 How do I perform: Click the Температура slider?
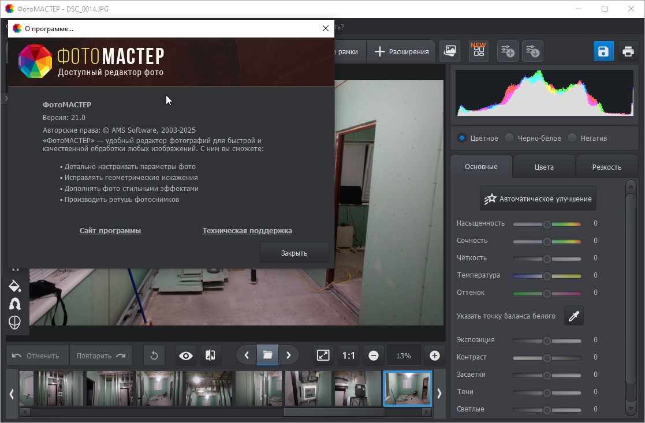click(x=547, y=276)
